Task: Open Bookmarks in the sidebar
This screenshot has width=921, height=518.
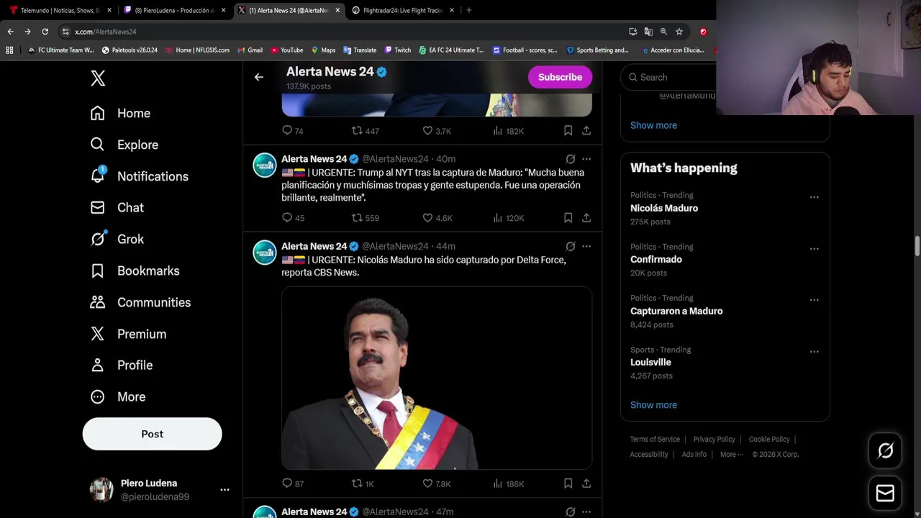Action: pos(135,271)
